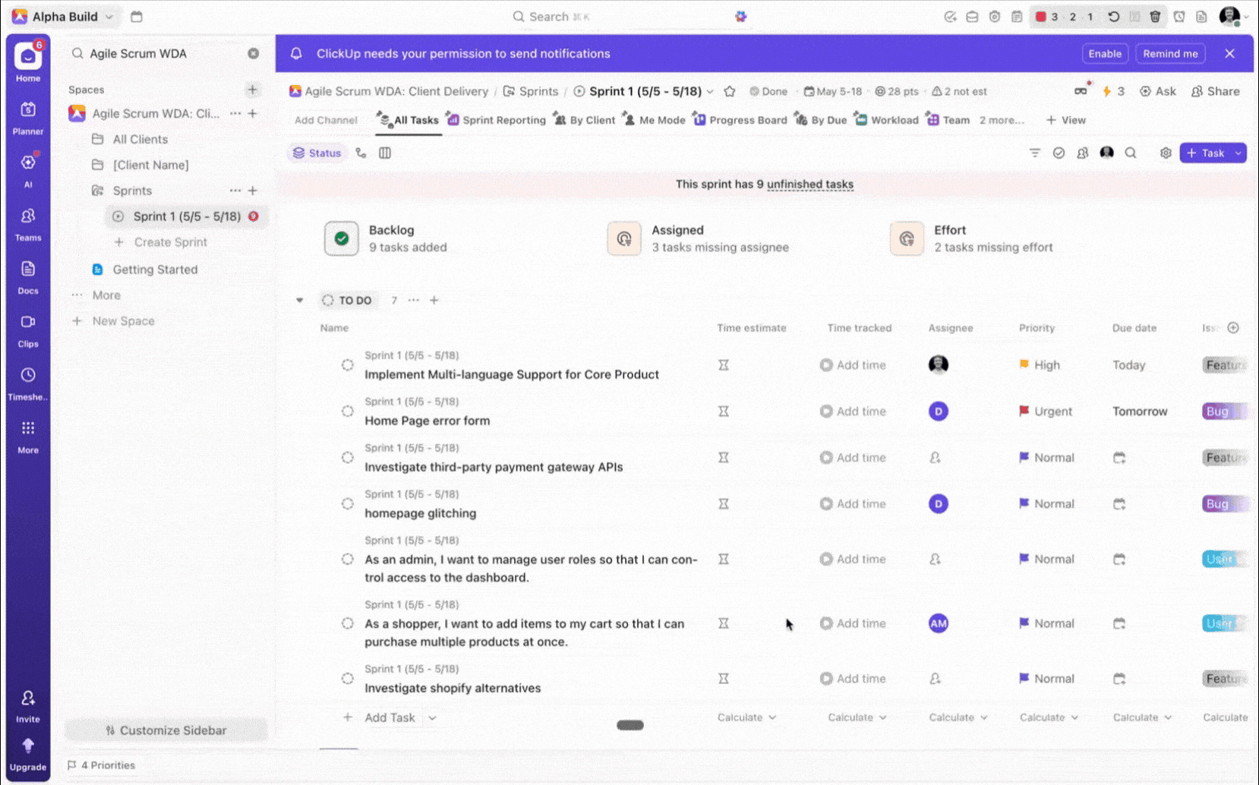Open the filter icon above the task list
The image size is (1259, 785).
coord(1034,153)
